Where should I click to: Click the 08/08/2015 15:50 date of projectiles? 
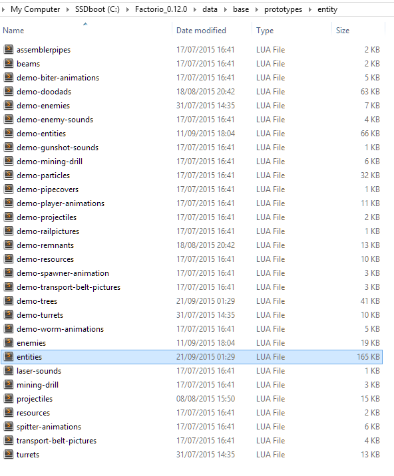coord(206,399)
